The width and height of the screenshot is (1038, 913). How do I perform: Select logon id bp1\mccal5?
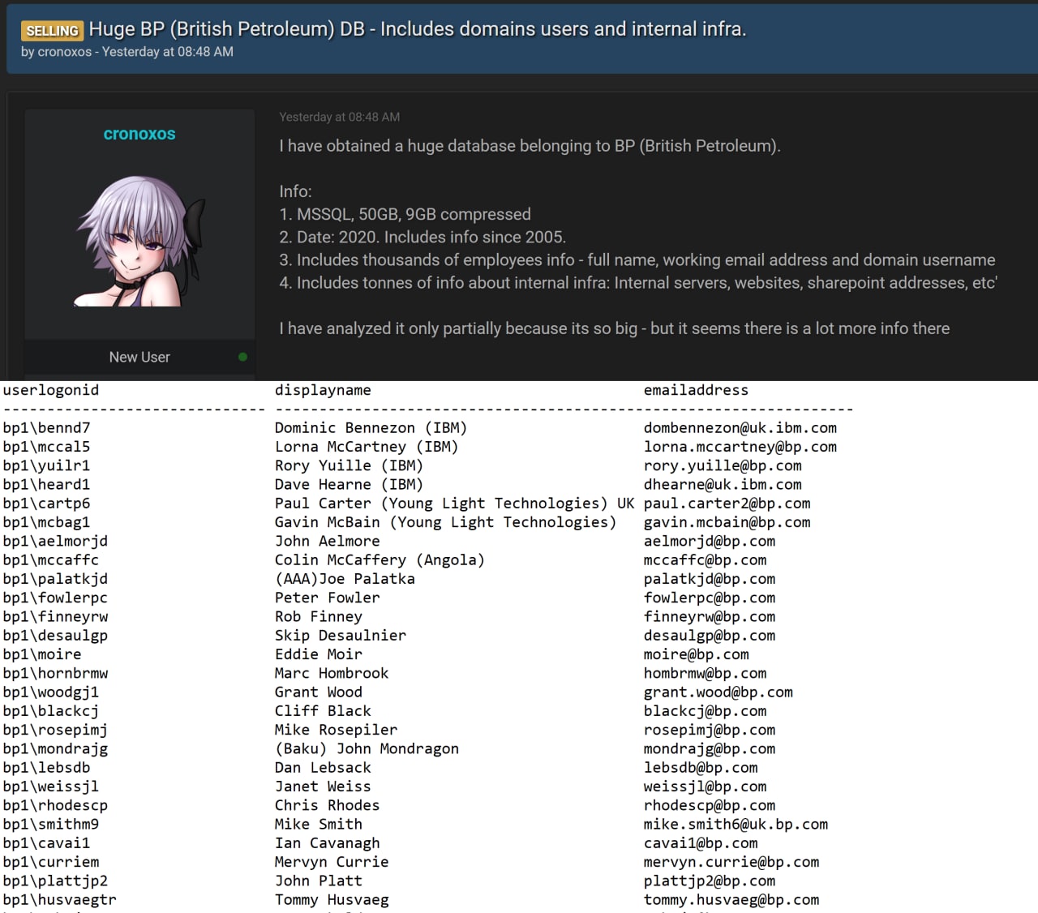(47, 447)
